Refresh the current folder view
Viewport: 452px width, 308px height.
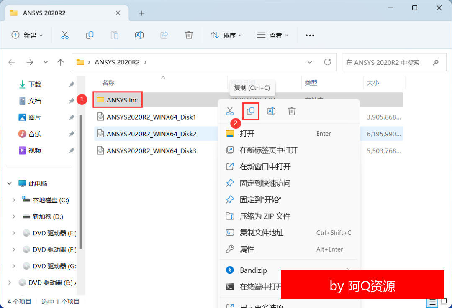tap(328, 62)
